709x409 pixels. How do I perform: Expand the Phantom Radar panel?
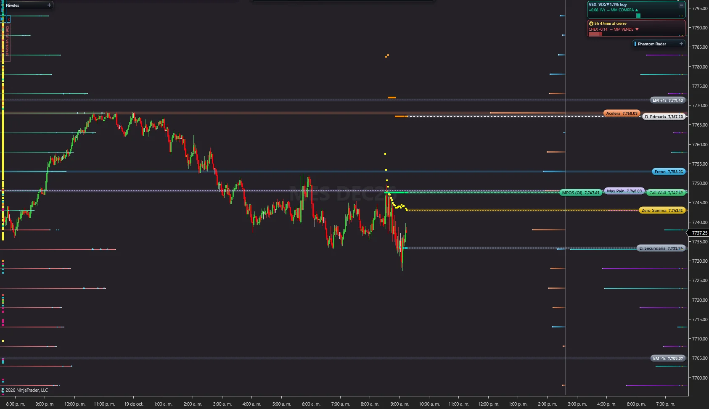click(681, 44)
